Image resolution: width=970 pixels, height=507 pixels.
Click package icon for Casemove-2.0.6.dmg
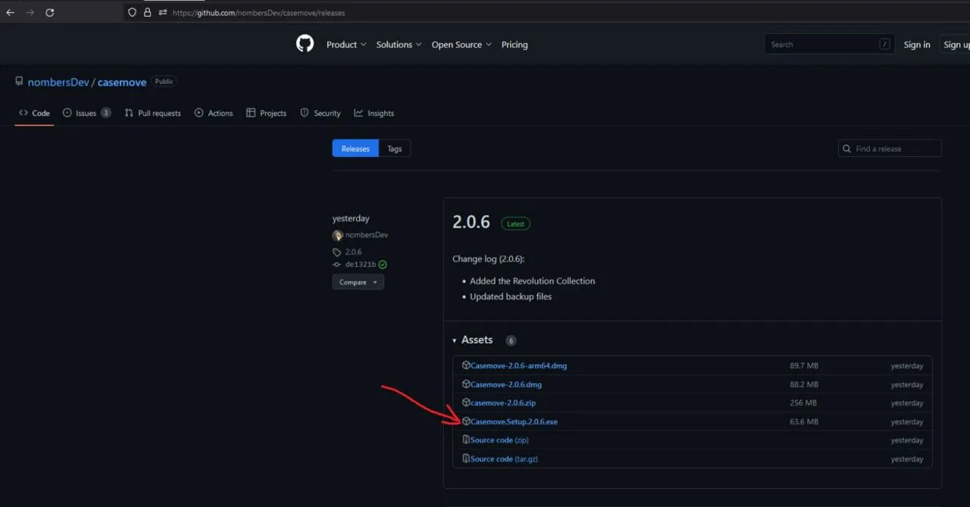[x=466, y=384]
